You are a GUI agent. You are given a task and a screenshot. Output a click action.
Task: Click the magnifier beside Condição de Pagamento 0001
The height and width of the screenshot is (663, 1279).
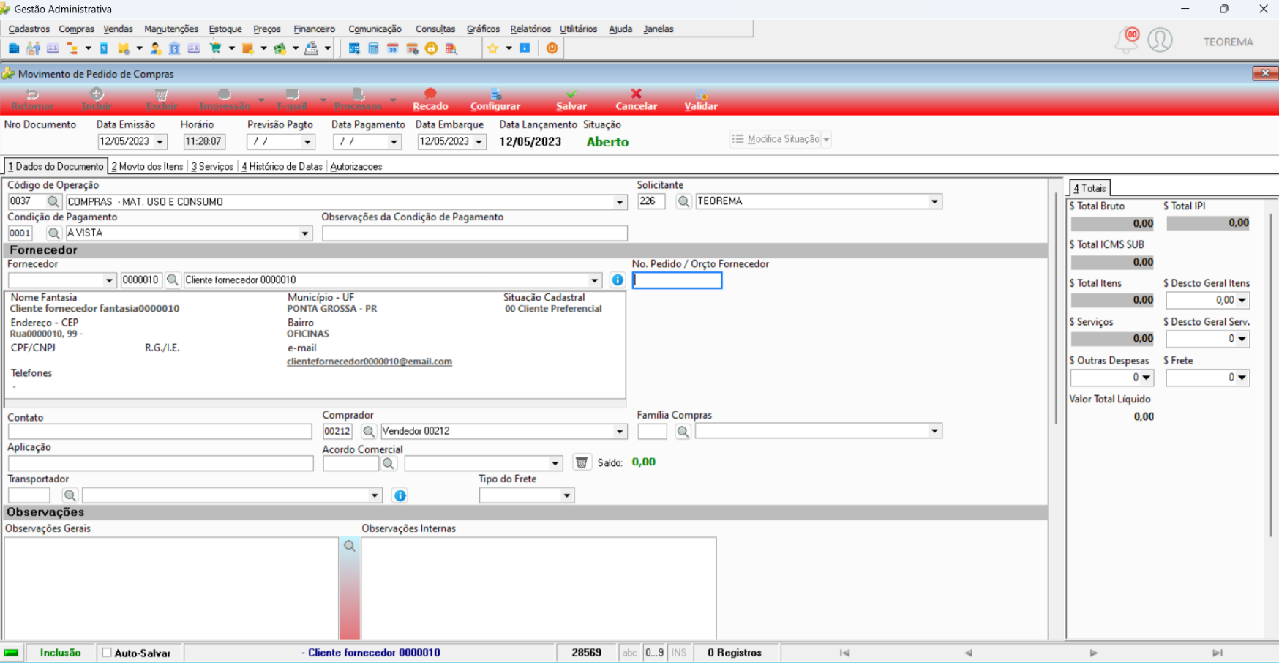click(53, 233)
